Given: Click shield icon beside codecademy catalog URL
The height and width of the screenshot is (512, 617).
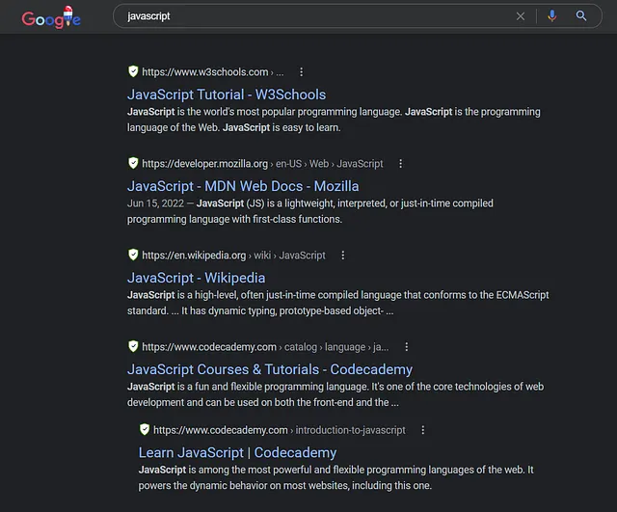Looking at the screenshot, I should point(133,347).
